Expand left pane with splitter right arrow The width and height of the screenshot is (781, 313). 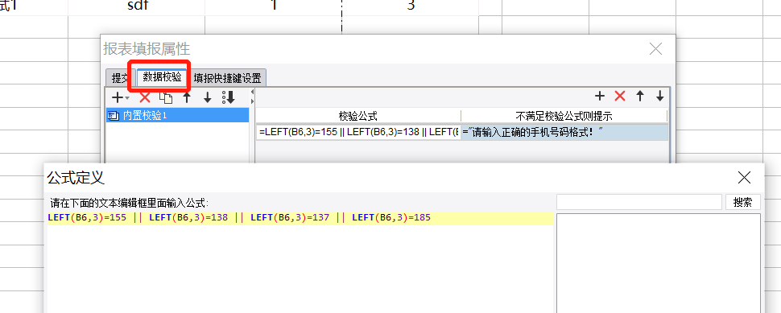click(x=252, y=101)
